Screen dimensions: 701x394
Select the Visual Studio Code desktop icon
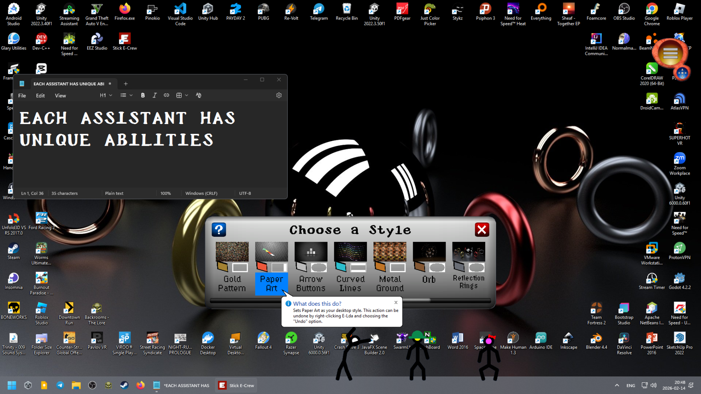(180, 12)
